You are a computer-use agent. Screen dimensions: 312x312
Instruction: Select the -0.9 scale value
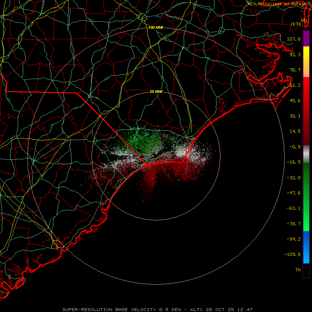coord(294,147)
